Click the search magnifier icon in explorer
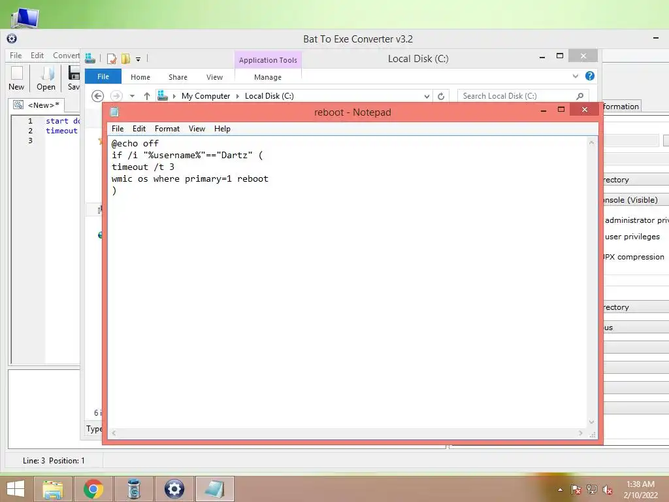This screenshot has height=502, width=669. [580, 96]
